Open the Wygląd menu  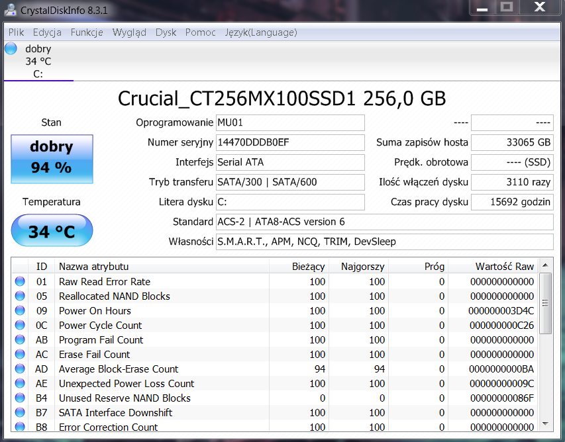(129, 32)
